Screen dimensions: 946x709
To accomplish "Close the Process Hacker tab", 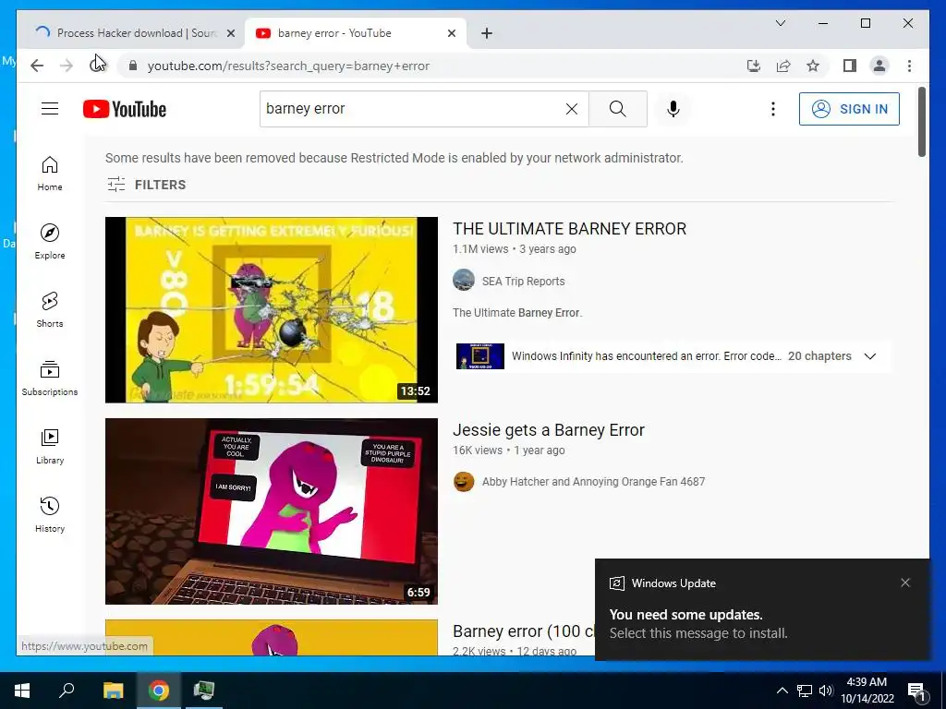I will [x=230, y=34].
